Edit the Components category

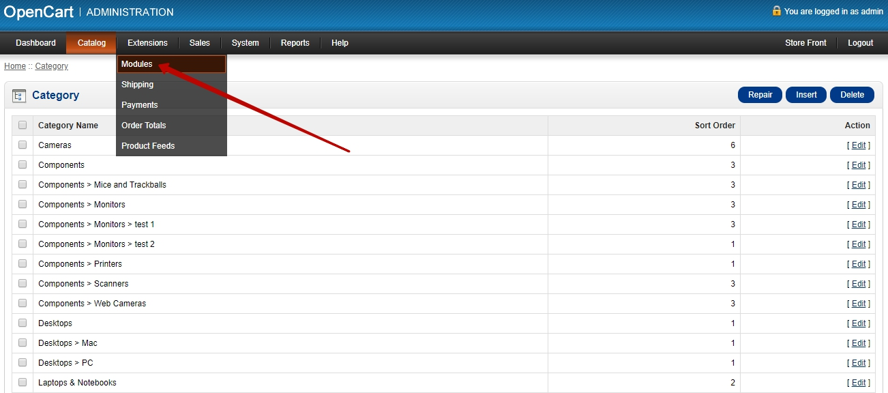(859, 165)
